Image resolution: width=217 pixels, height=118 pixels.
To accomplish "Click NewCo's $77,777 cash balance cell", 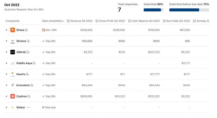I will [155, 74].
